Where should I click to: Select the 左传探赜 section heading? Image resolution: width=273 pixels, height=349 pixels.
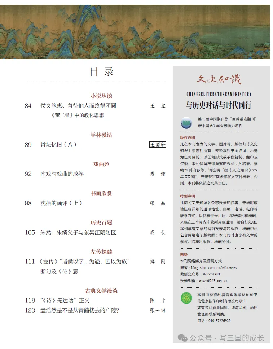coord(101,252)
